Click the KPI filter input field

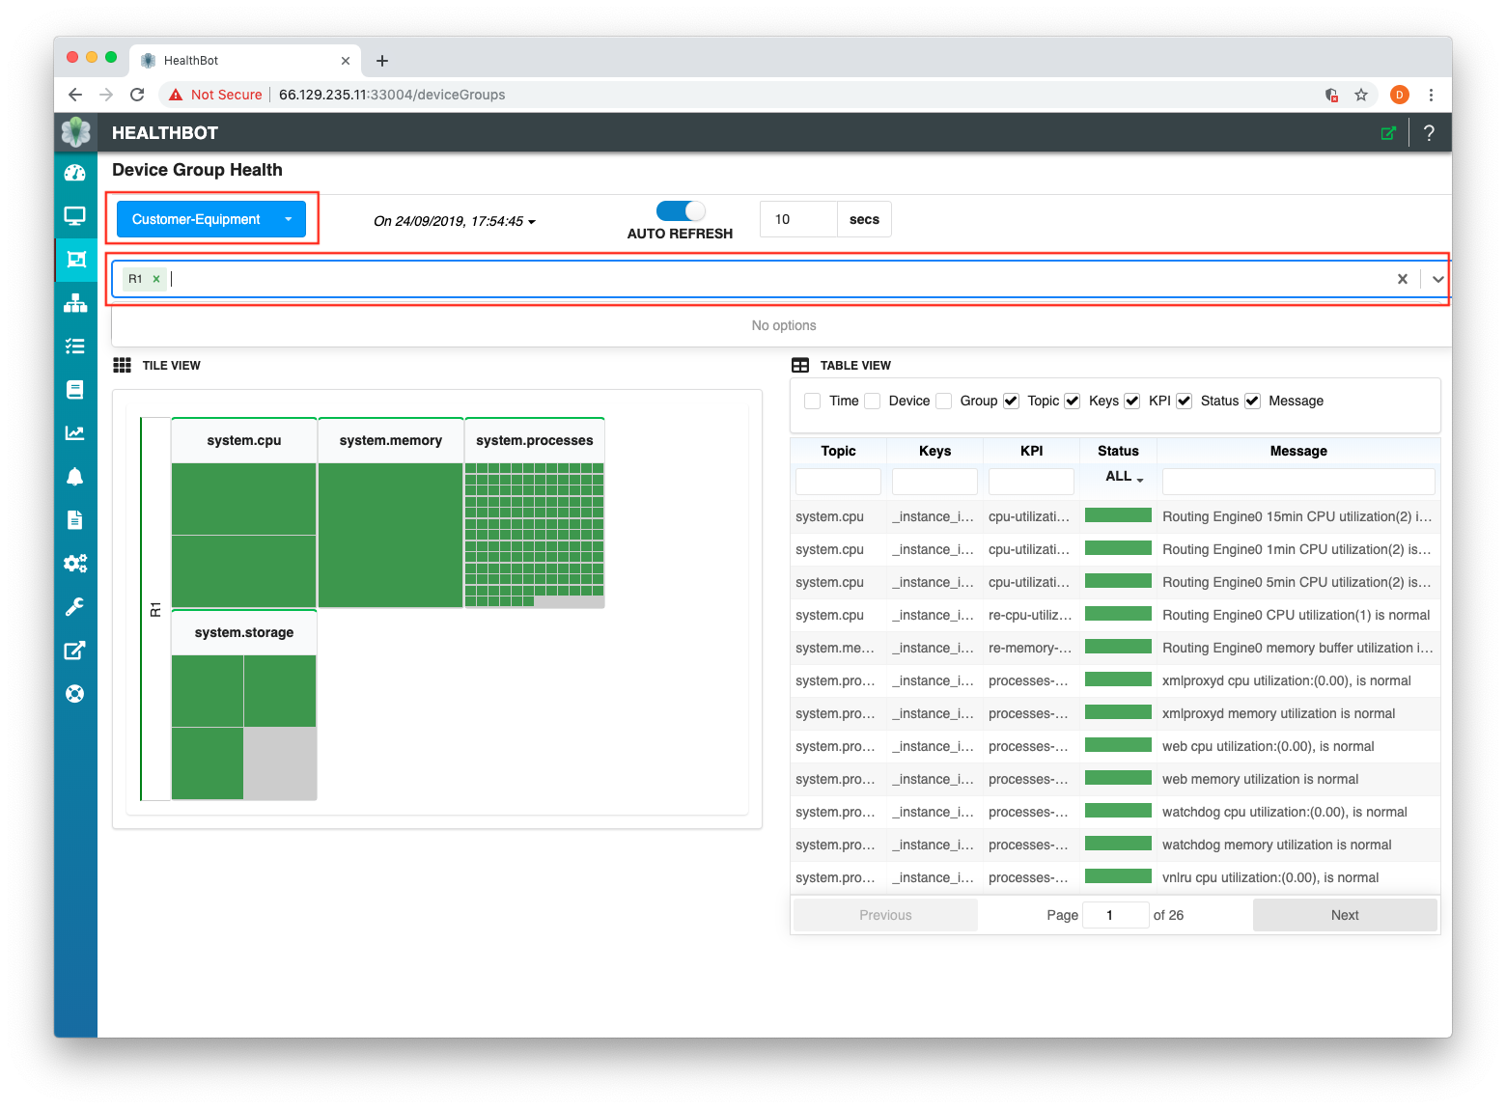pos(1031,481)
